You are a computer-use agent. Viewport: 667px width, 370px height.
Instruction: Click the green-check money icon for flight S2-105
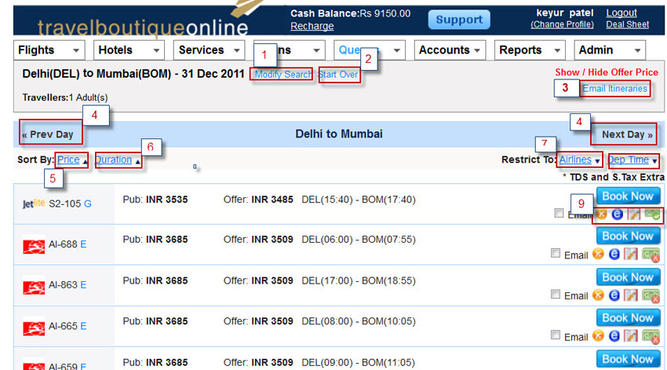point(651,214)
